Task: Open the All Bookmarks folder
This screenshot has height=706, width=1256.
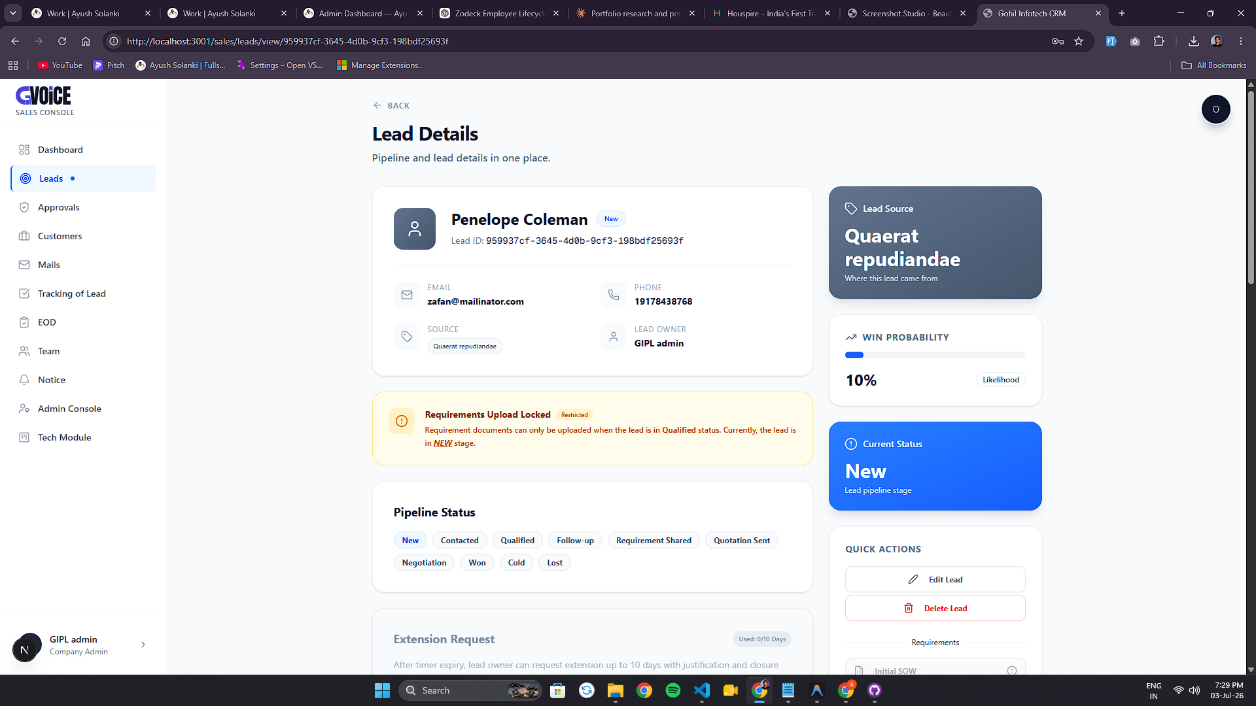Action: pos(1214,65)
